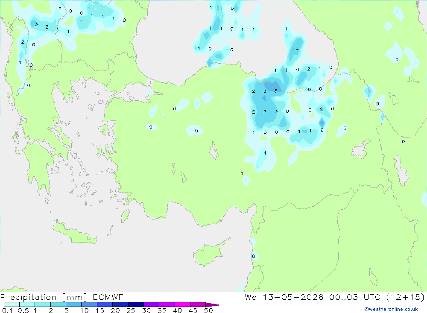The width and height of the screenshot is (427, 313).
Task: Pick the lightest 0.1–0.5 mm legend swatch
Action: (x=12, y=304)
